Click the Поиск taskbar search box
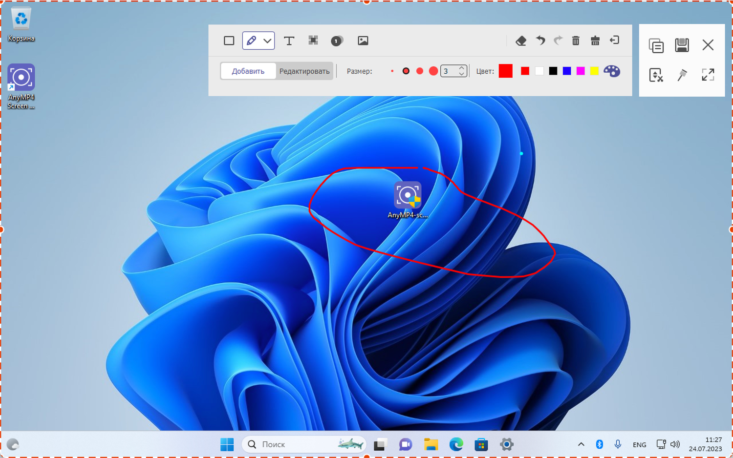 [304, 444]
